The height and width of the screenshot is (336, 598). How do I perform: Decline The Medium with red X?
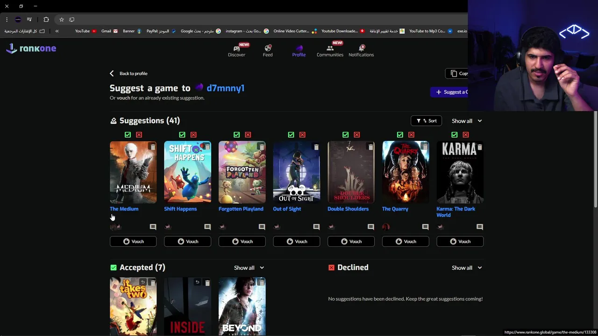(x=139, y=134)
